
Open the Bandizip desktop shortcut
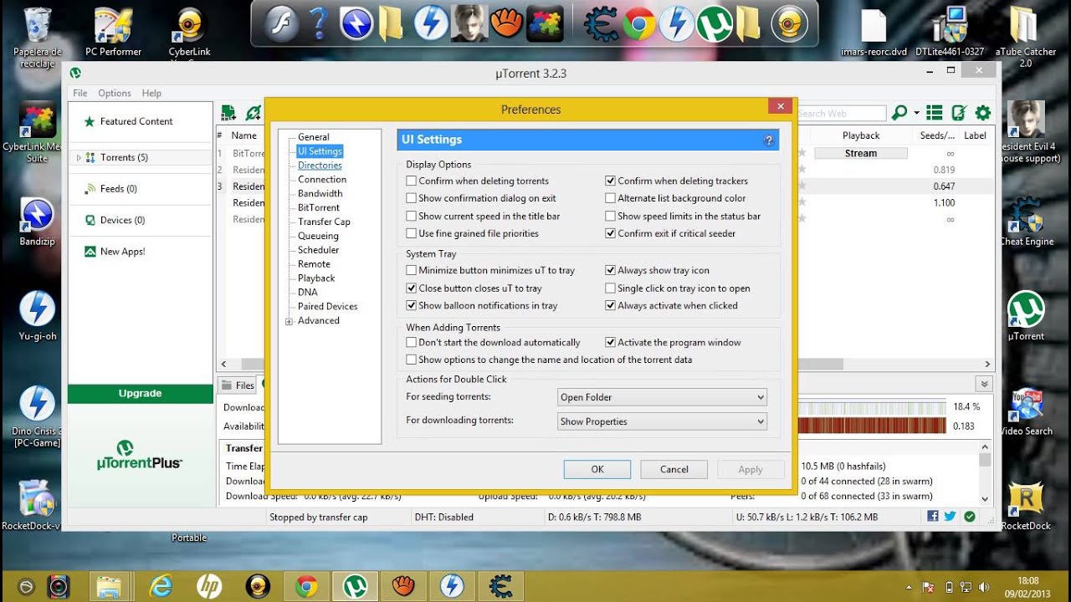click(x=37, y=222)
